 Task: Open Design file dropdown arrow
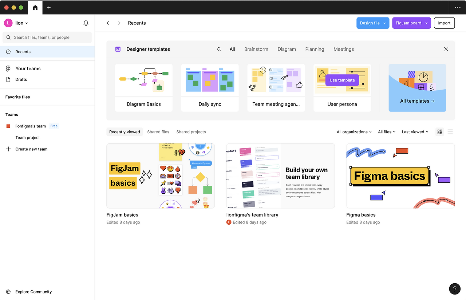coord(385,23)
